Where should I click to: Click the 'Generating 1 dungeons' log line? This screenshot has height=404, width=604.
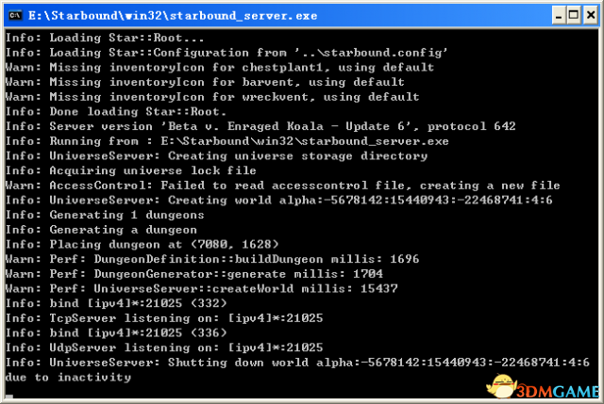tap(105, 215)
